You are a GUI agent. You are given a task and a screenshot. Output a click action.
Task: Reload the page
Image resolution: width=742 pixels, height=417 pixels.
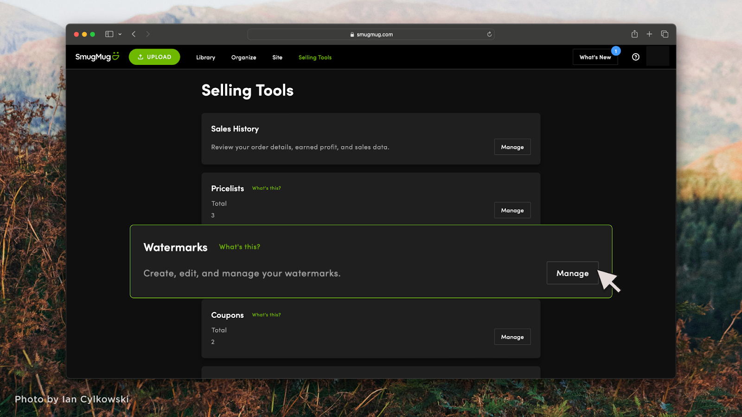(489, 34)
